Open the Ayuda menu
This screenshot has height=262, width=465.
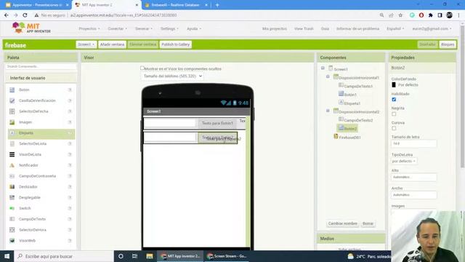click(194, 29)
